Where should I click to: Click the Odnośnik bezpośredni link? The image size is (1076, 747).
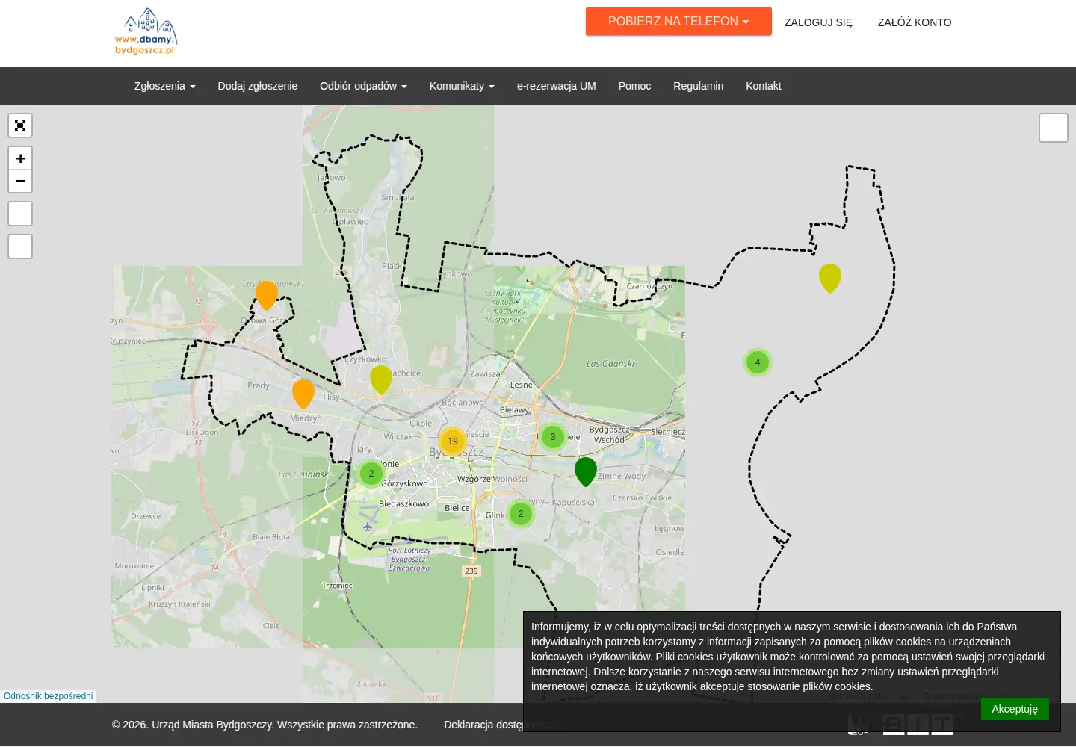pos(49,696)
